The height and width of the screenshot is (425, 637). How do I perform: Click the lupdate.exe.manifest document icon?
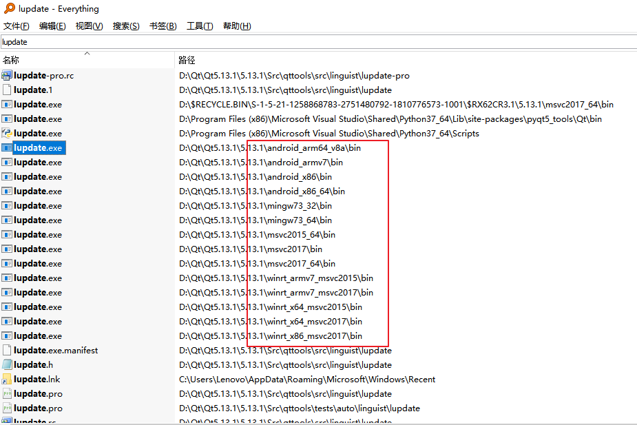(8, 350)
